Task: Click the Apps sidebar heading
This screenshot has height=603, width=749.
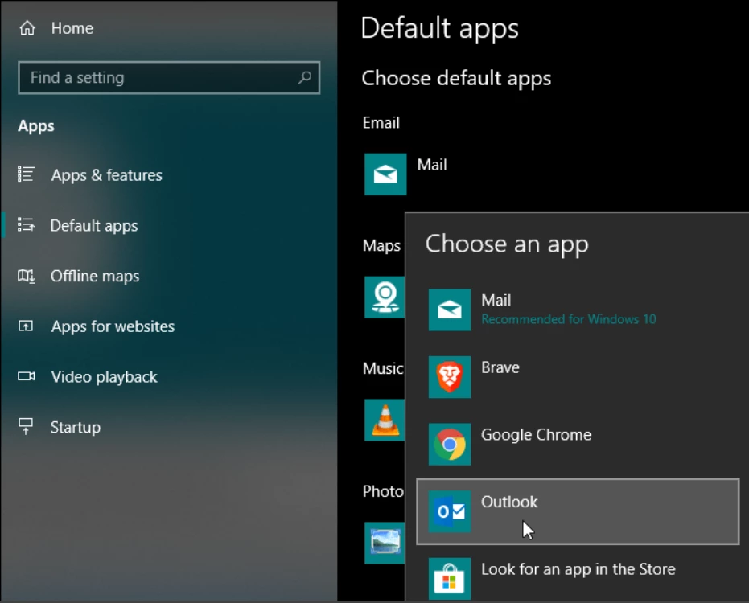Action: pyautogui.click(x=36, y=126)
